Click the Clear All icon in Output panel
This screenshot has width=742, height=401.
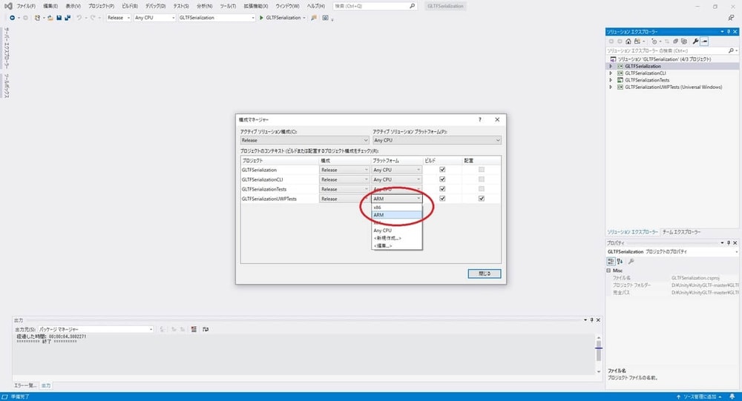[194, 329]
